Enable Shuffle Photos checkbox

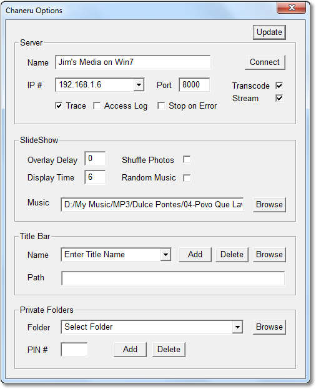pyautogui.click(x=187, y=159)
